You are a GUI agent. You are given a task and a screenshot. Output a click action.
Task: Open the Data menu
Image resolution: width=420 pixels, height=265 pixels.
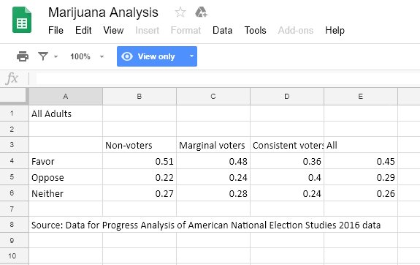(222, 30)
